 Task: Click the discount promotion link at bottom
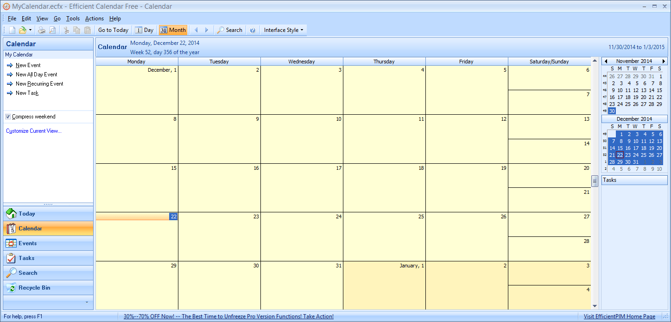point(228,316)
